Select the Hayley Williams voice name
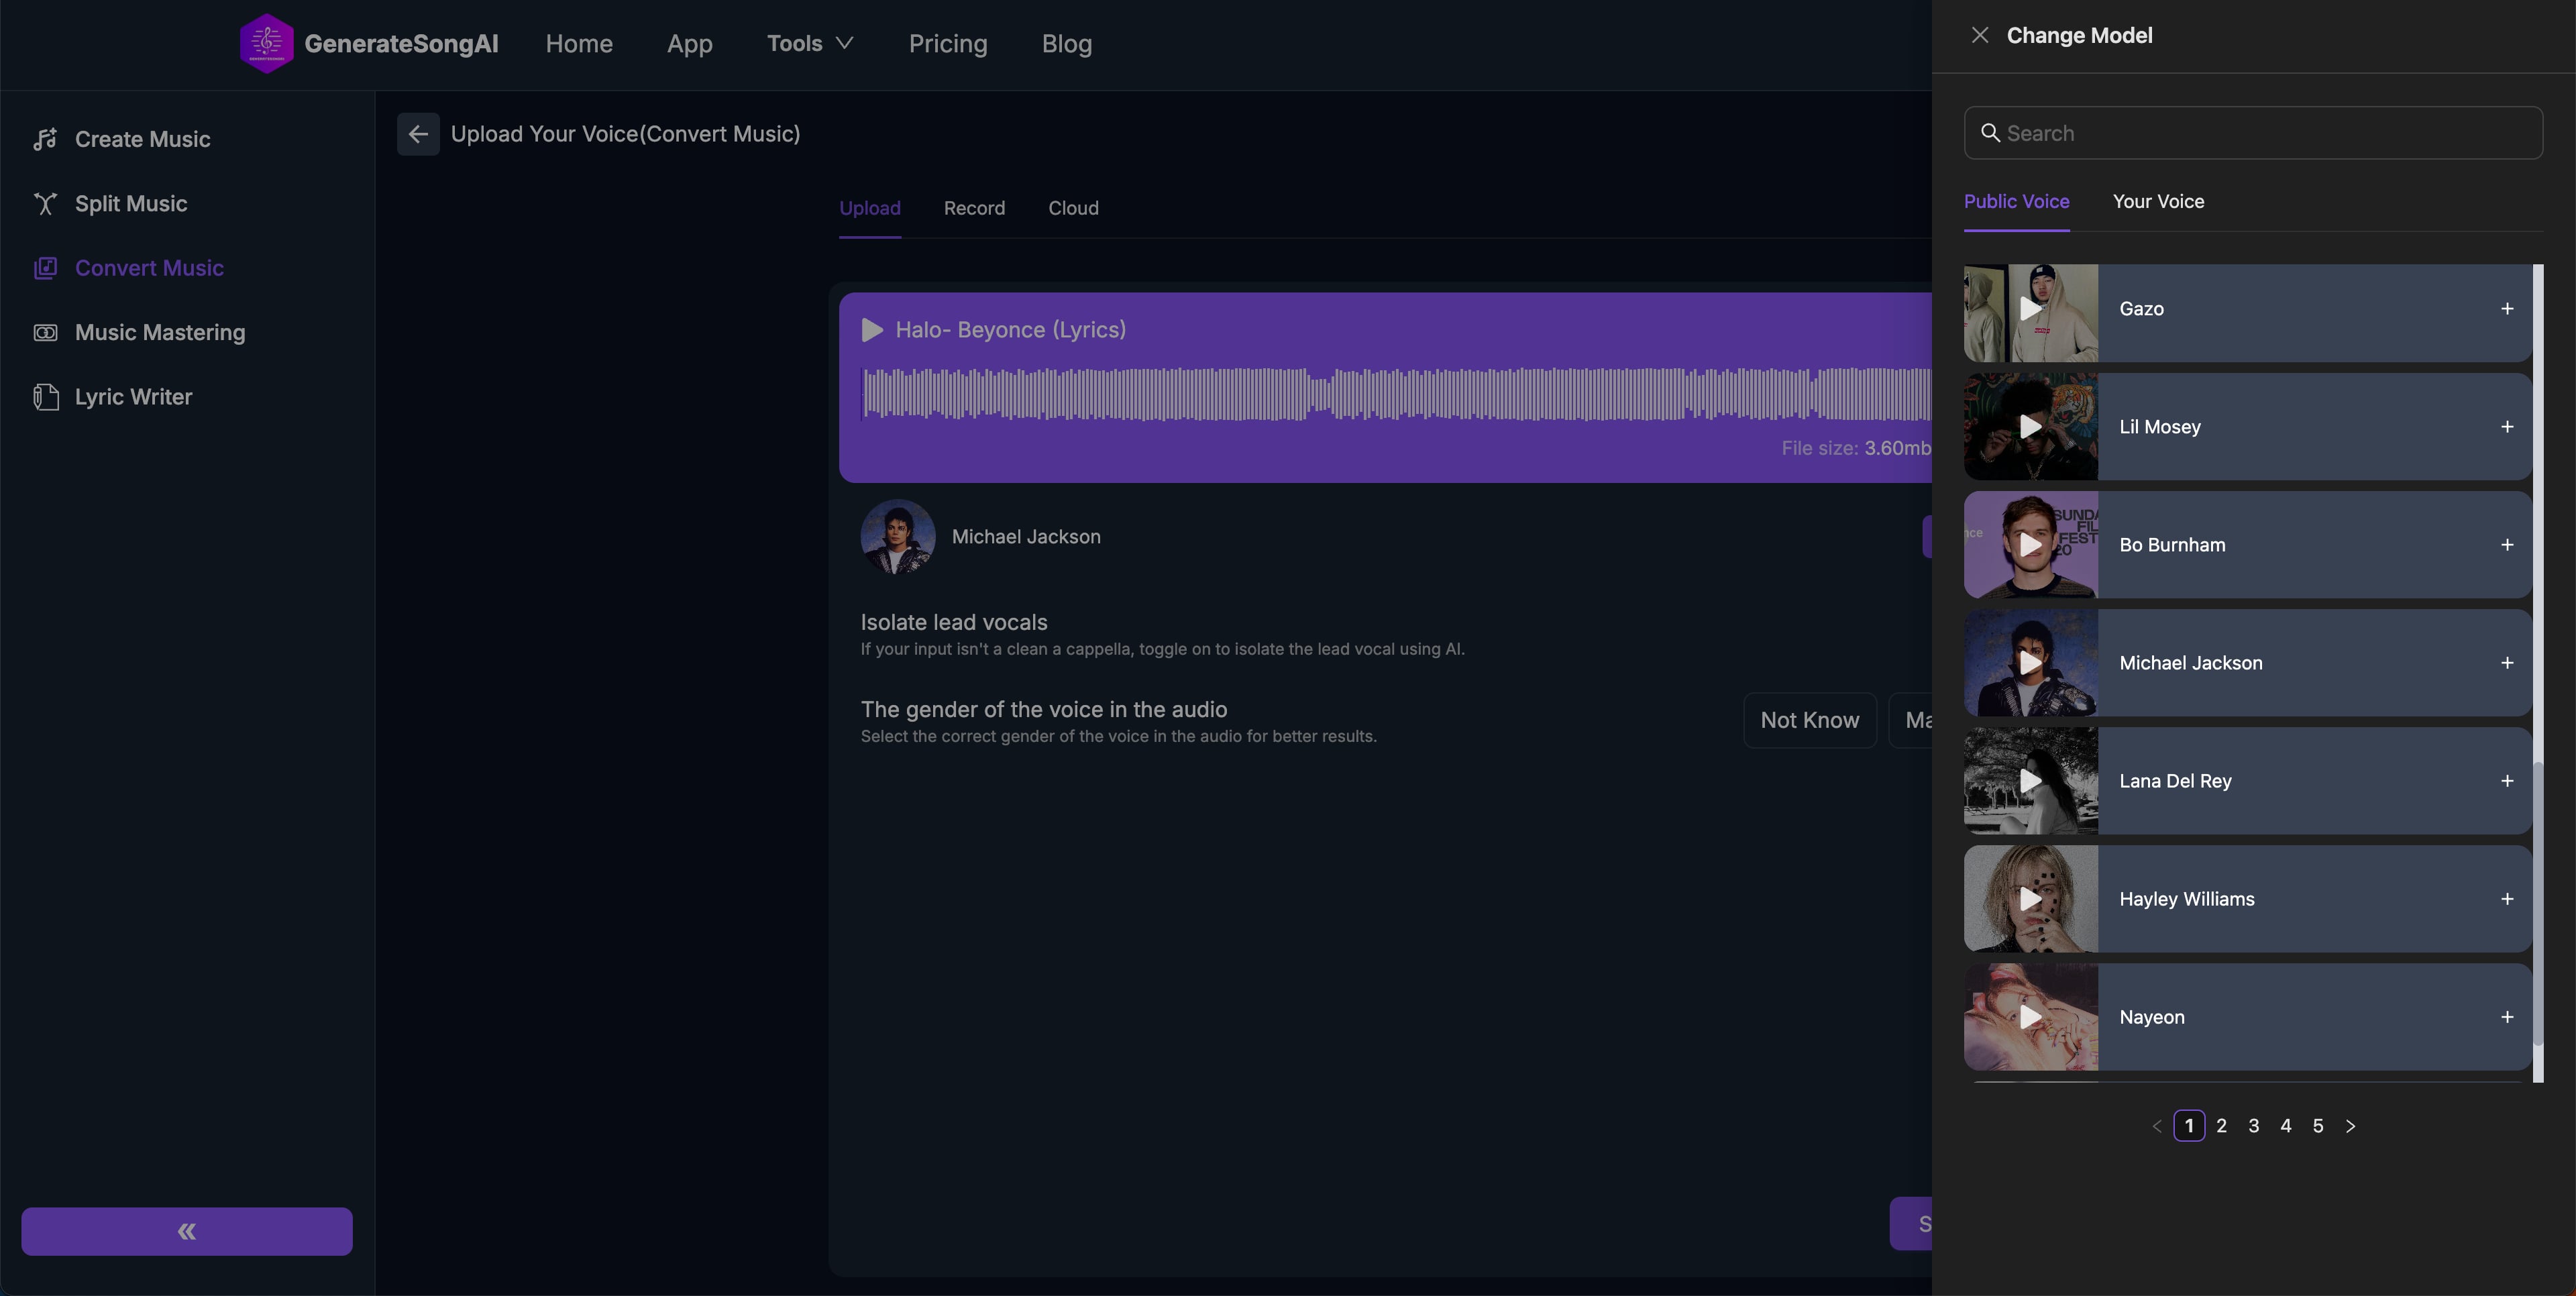Image resolution: width=2576 pixels, height=1296 pixels. (x=2187, y=899)
